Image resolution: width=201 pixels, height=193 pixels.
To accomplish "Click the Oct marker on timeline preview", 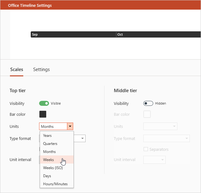I will pos(120,34).
